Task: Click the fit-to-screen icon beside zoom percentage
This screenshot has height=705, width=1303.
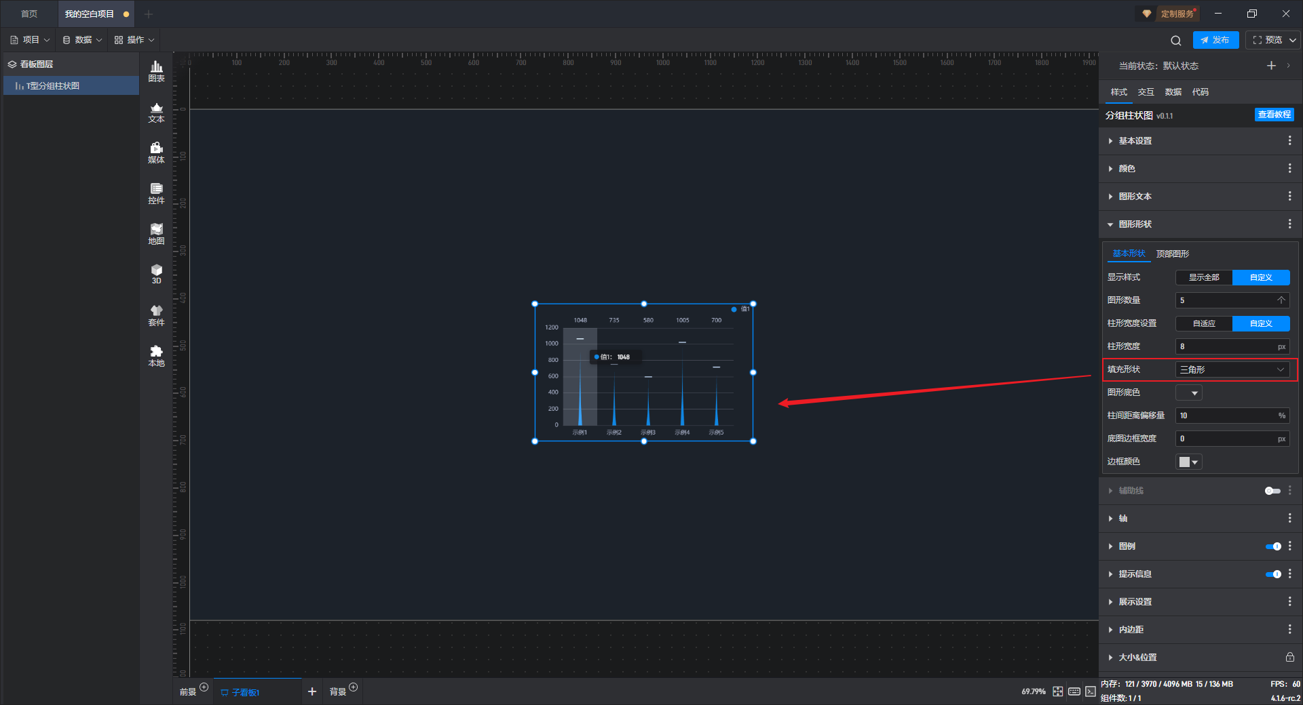Action: pyautogui.click(x=1058, y=691)
